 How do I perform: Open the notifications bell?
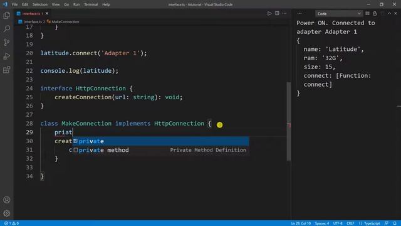(x=395, y=223)
